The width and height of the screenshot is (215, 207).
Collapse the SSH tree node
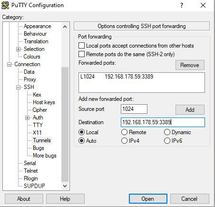click(18, 87)
